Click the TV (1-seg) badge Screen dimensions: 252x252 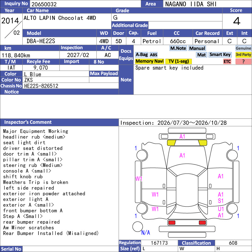coord(179,61)
